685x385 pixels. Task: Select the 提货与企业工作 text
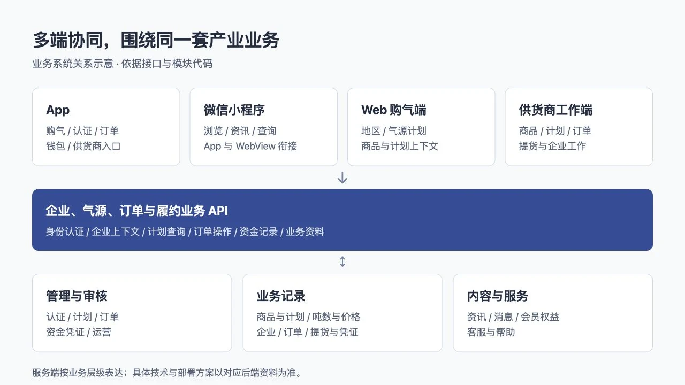(x=552, y=146)
